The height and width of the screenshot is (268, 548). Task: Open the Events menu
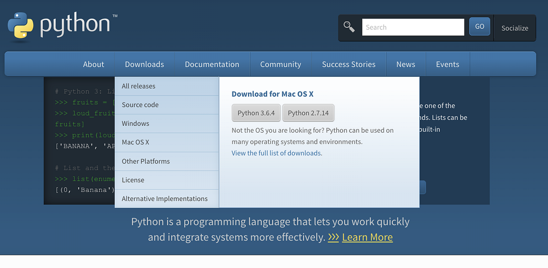point(448,64)
